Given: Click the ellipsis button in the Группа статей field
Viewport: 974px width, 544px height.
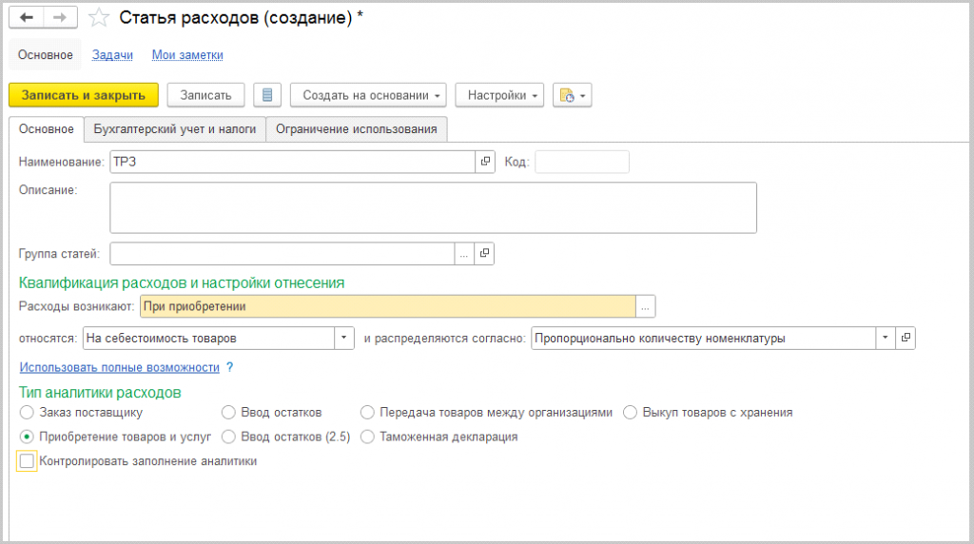Looking at the screenshot, I should click(463, 254).
